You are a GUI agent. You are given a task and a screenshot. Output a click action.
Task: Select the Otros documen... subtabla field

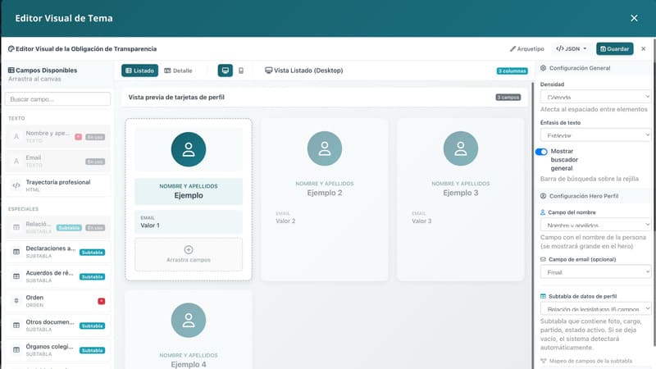(57, 325)
